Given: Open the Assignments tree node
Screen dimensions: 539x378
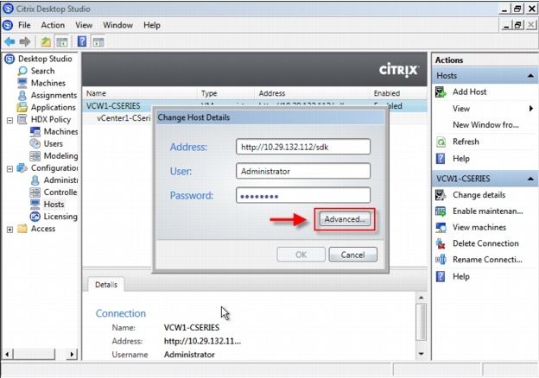Looking at the screenshot, I should point(54,95).
